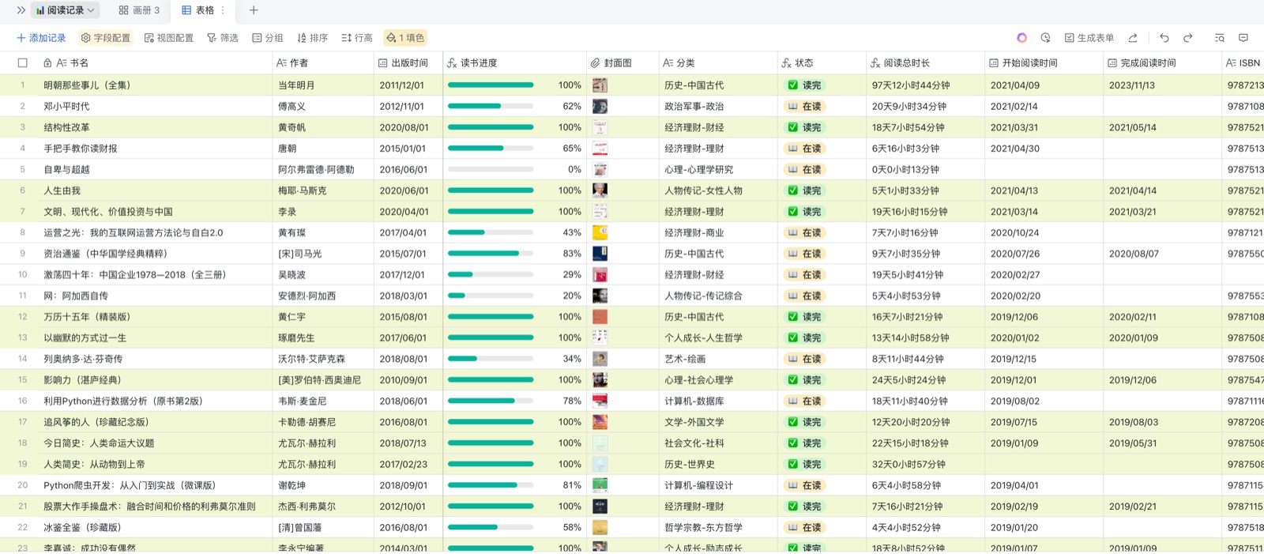Click the 筛选 filter button
The width and height of the screenshot is (1264, 554).
coord(223,38)
